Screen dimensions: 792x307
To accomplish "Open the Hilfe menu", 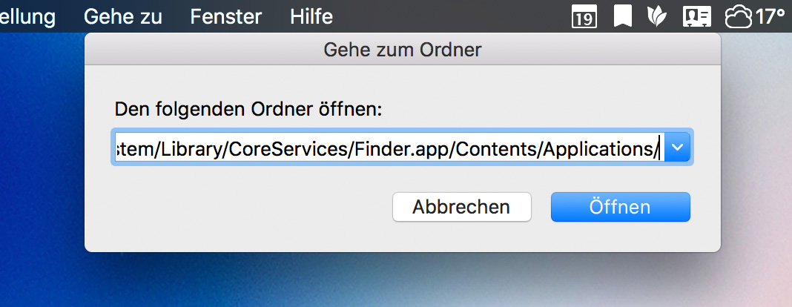I will click(311, 16).
